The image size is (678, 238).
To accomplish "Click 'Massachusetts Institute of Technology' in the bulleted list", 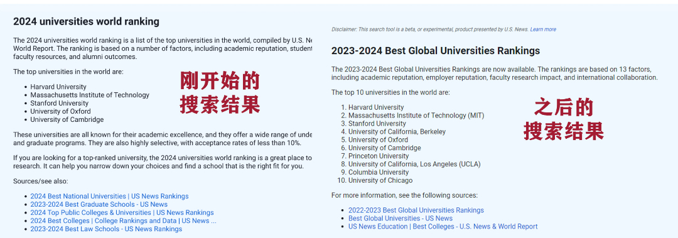I will tap(90, 95).
